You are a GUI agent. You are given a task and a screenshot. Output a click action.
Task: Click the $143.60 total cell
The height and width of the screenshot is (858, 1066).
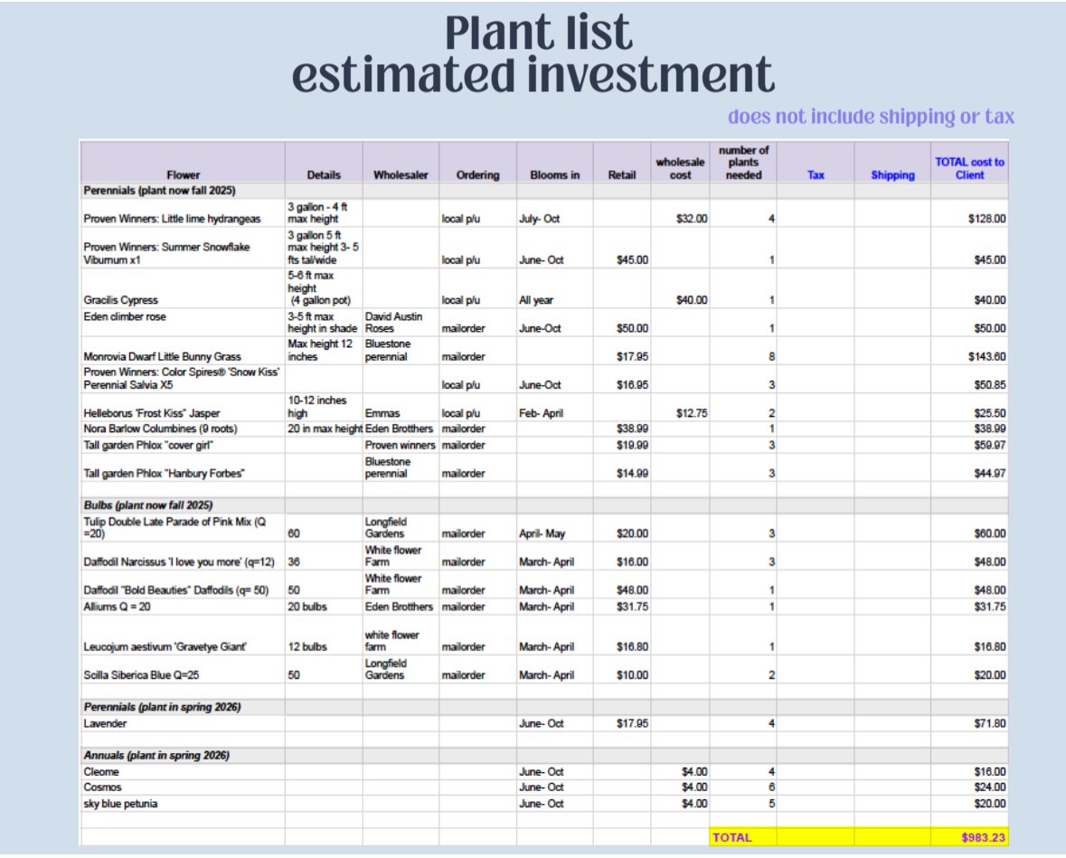(x=969, y=350)
